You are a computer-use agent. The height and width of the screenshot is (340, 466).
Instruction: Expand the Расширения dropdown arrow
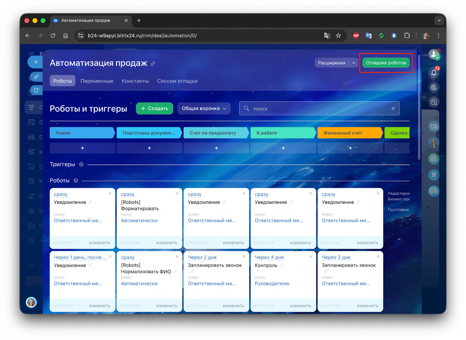(354, 63)
